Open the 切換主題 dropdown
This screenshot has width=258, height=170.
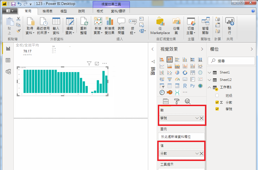pyautogui.click(x=191, y=26)
